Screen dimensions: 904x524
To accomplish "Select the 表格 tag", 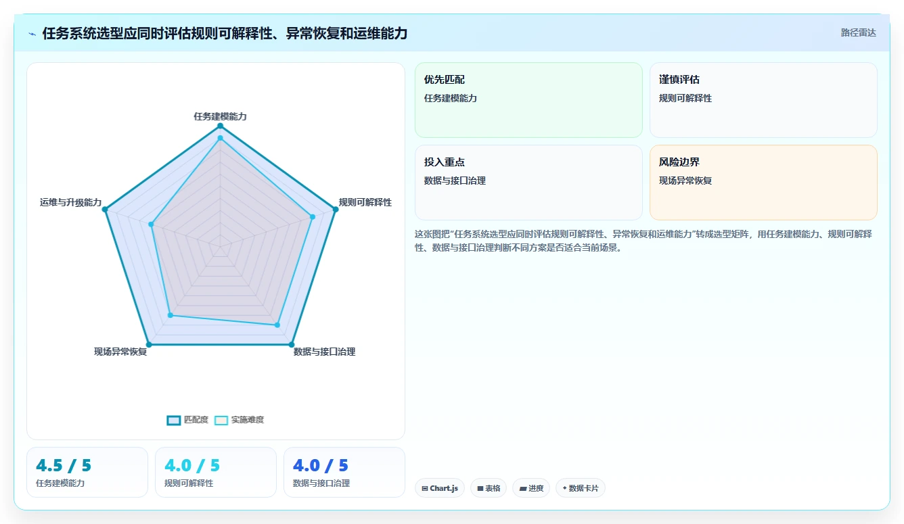I will [489, 488].
